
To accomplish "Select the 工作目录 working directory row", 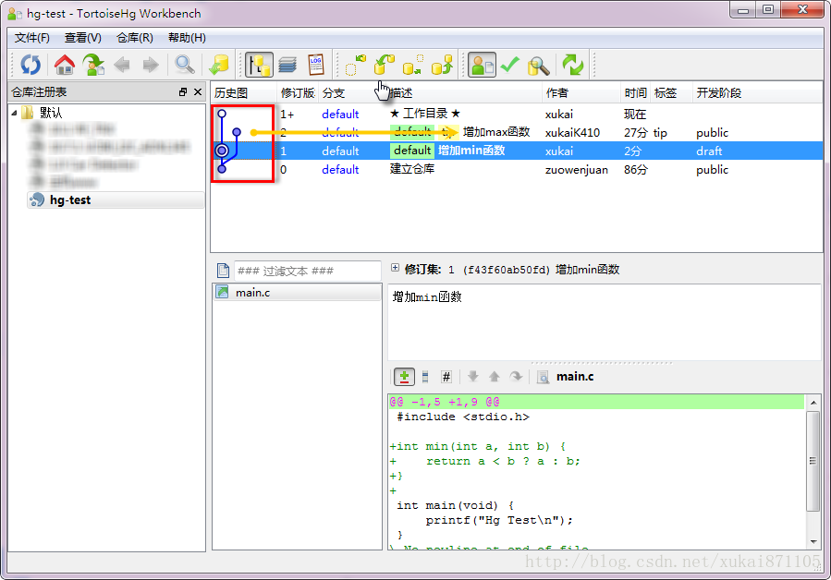I will click(x=517, y=114).
